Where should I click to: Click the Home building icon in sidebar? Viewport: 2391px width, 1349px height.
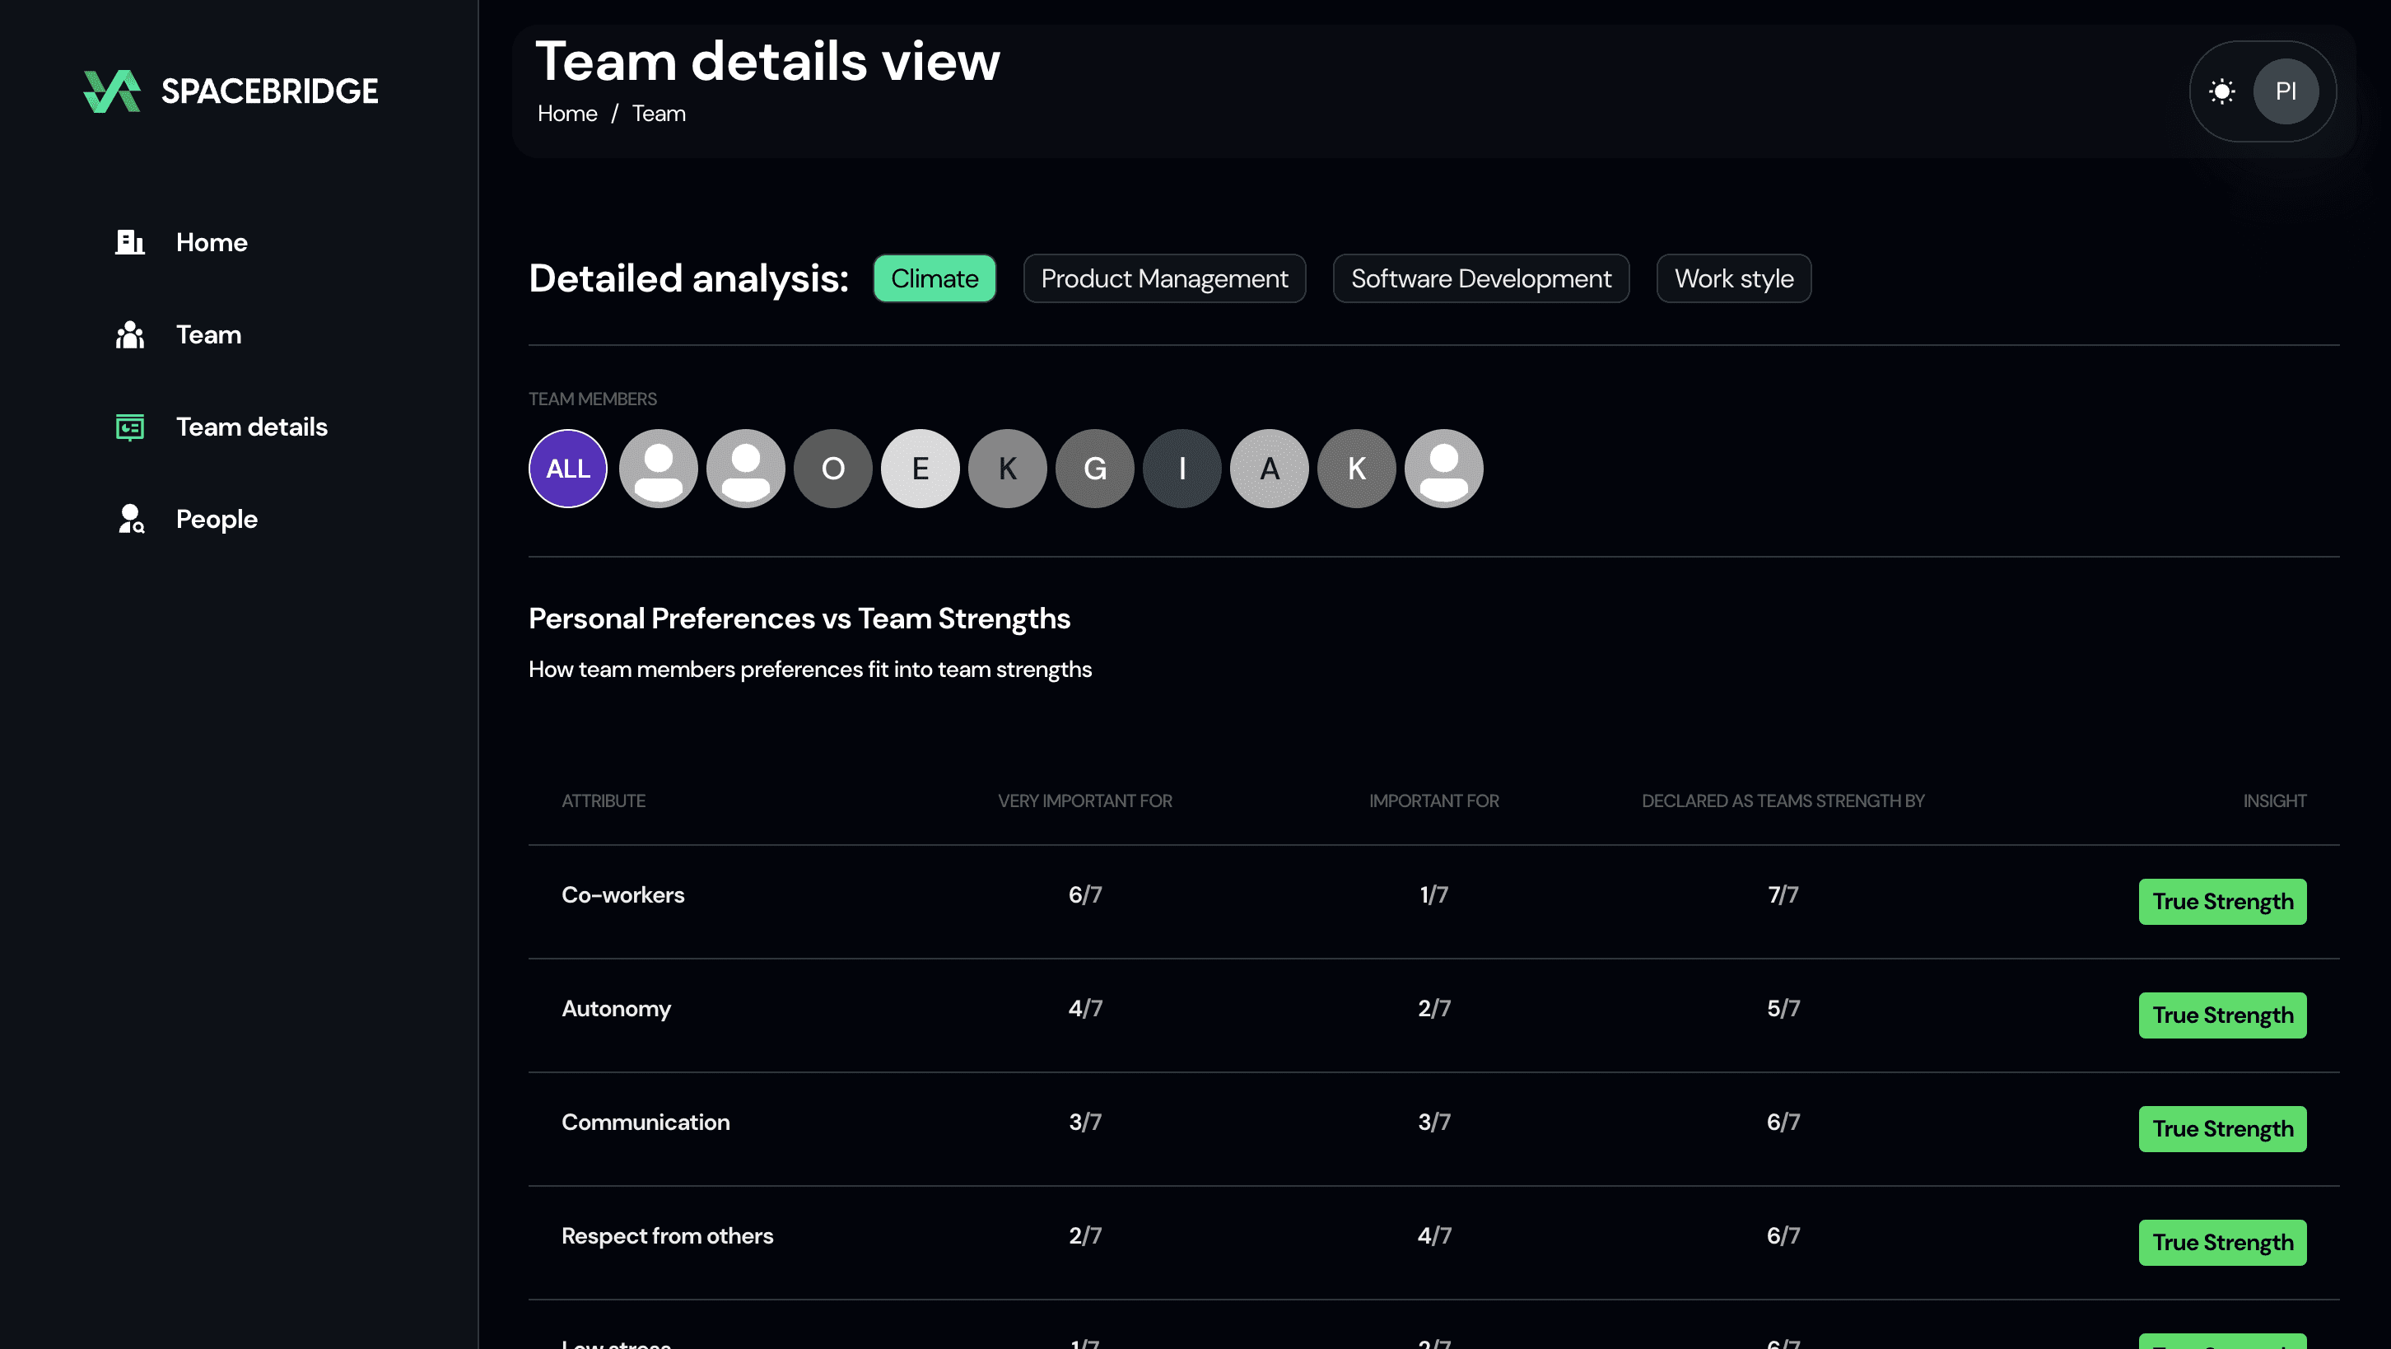click(x=130, y=242)
